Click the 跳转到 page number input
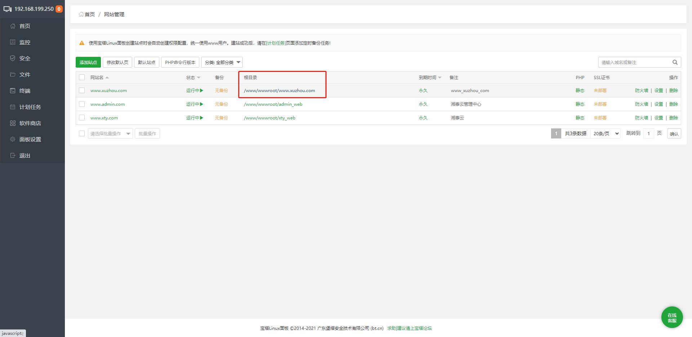Viewport: 692px width, 337px height. (x=649, y=133)
